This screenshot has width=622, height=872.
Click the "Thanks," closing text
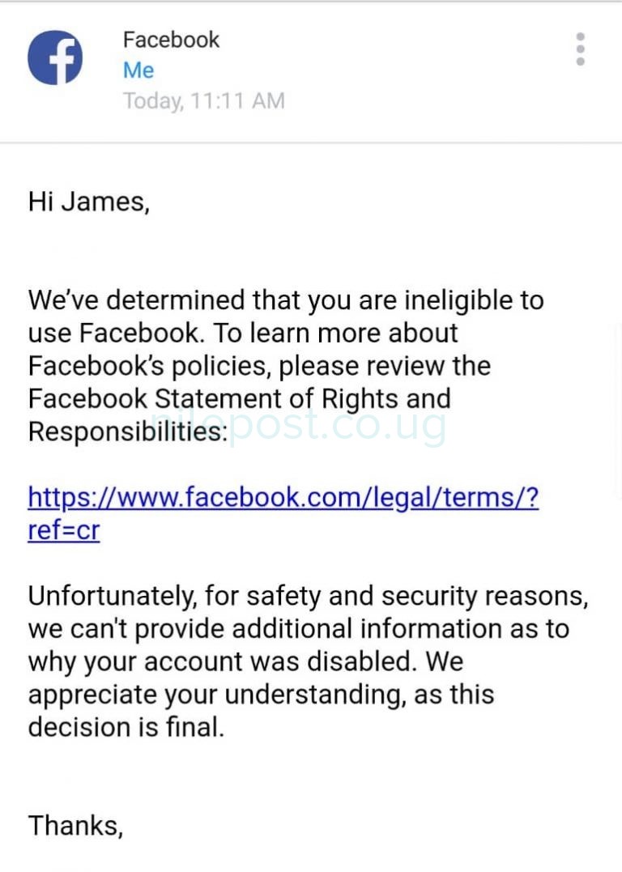click(x=75, y=826)
